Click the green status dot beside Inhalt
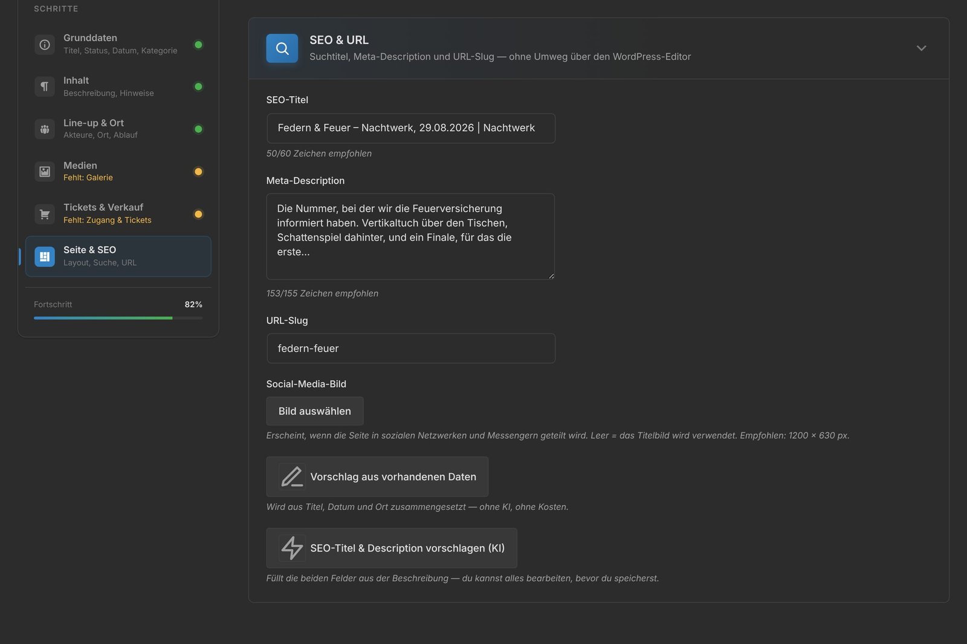Image resolution: width=967 pixels, height=644 pixels. tap(198, 86)
